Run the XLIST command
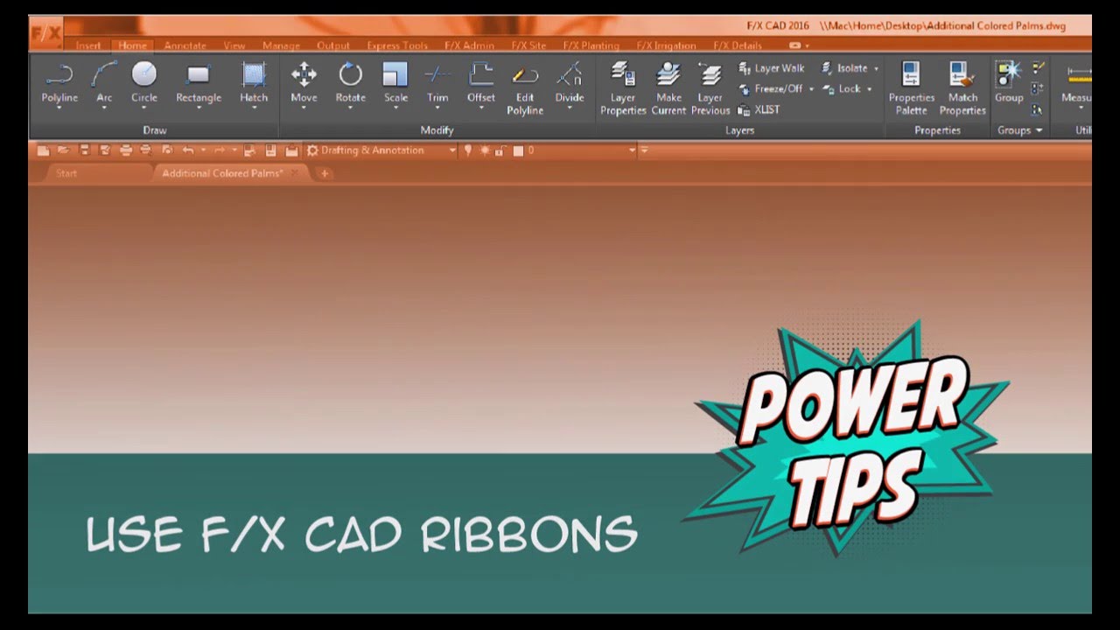Viewport: 1120px width, 630px height. 759,109
